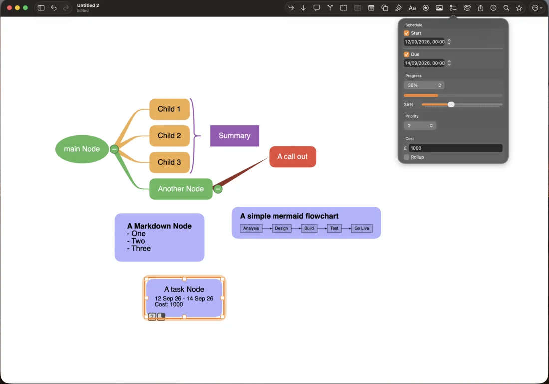Select the purple Summary node
This screenshot has width=549, height=384.
[x=234, y=136]
